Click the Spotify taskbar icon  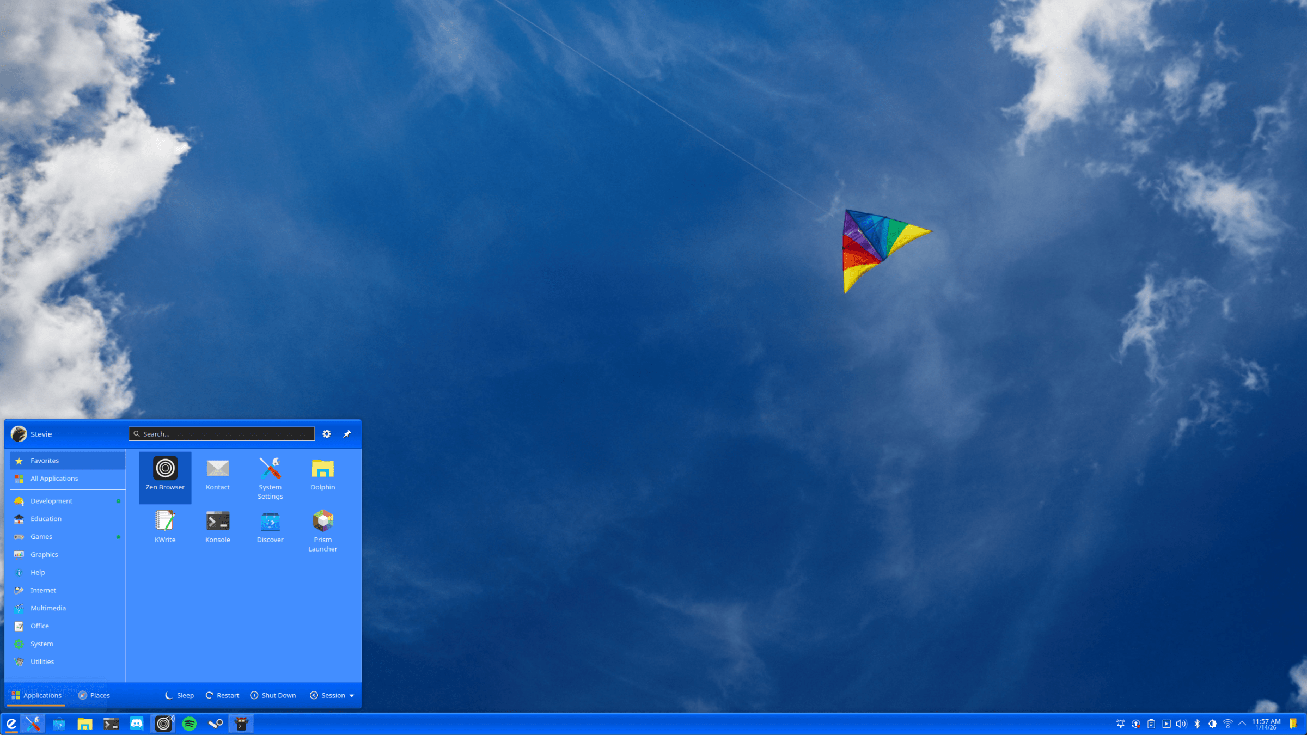189,724
